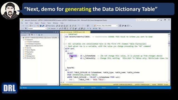Collapse the WITH vars code block
This screenshot has height=100, width=178.
(64, 49)
